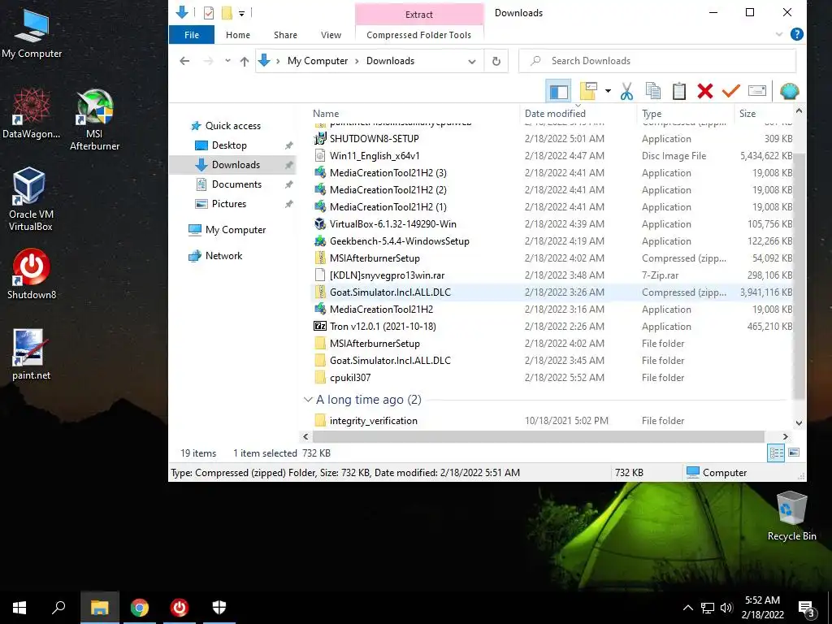Image resolution: width=832 pixels, height=624 pixels.
Task: Open the Home ribbon tab
Action: coord(238,35)
